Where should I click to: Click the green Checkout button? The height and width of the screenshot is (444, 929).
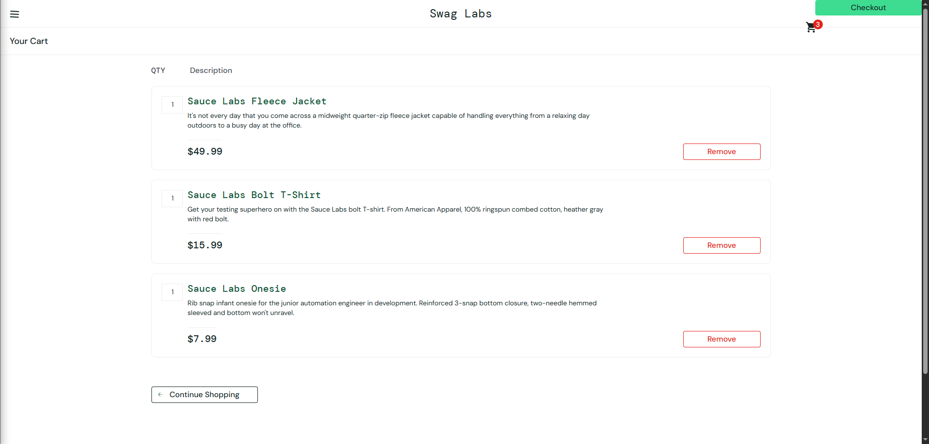coord(868,8)
